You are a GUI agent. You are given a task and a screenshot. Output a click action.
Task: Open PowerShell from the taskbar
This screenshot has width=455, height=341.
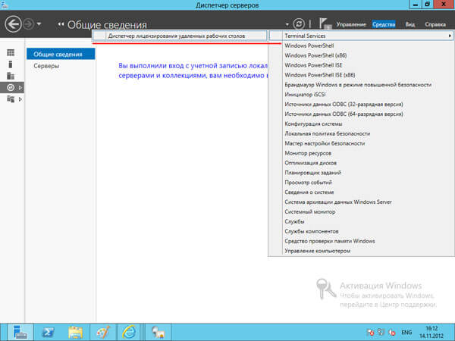(48, 332)
